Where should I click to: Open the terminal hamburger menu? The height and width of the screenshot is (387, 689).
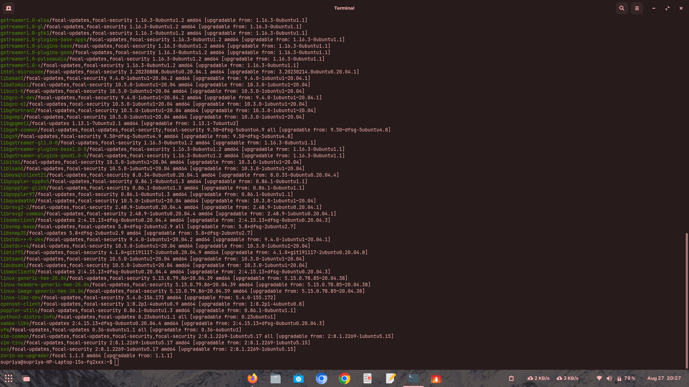coord(637,8)
